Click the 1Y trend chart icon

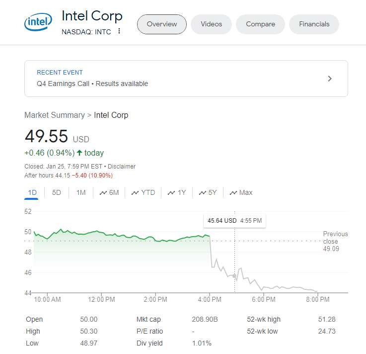(x=171, y=193)
